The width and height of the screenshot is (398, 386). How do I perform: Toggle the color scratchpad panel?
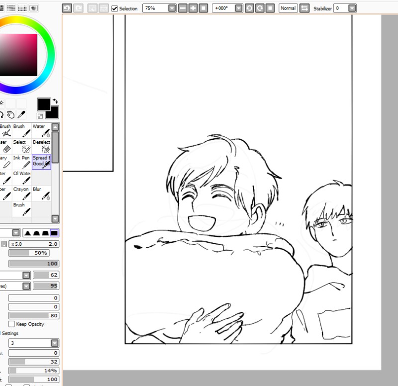point(33,8)
